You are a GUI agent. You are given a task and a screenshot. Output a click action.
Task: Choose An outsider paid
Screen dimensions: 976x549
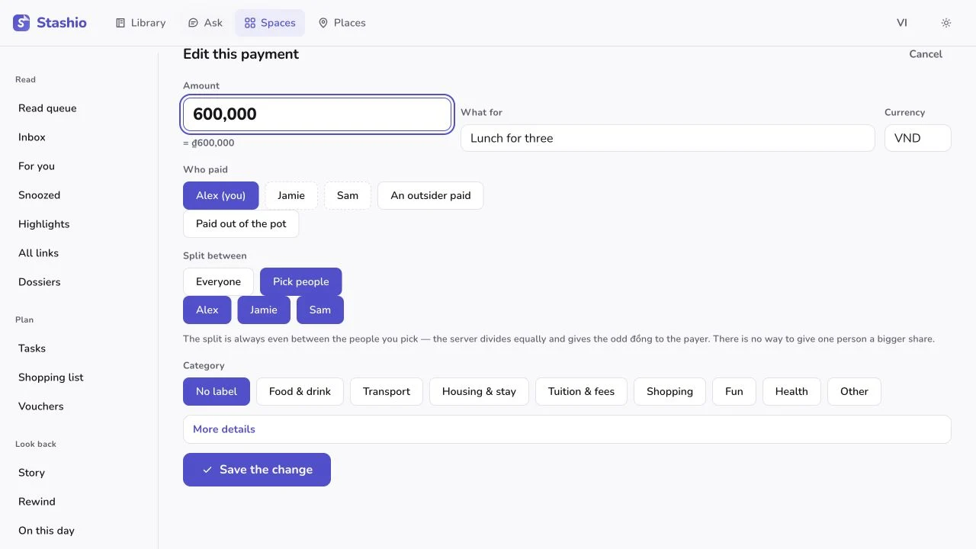click(x=431, y=196)
